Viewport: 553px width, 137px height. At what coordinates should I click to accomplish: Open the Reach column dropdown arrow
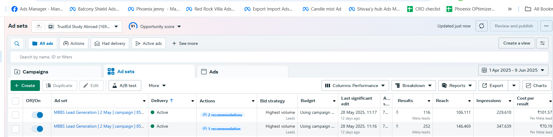[470, 101]
